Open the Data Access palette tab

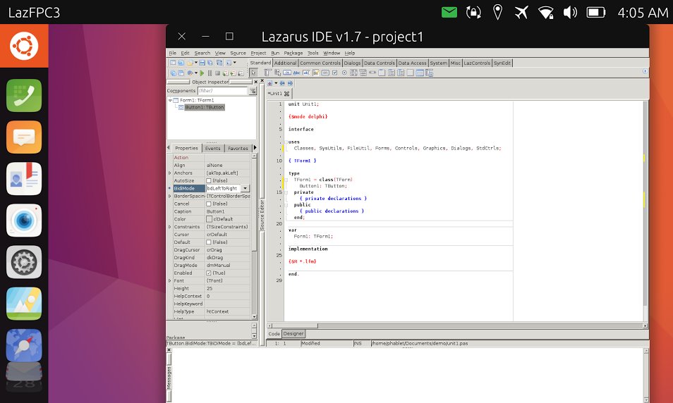(412, 63)
